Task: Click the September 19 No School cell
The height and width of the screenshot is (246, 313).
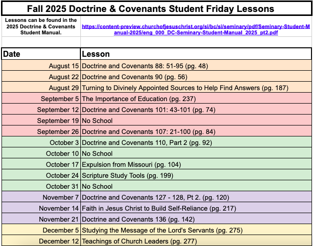Action: click(196, 121)
